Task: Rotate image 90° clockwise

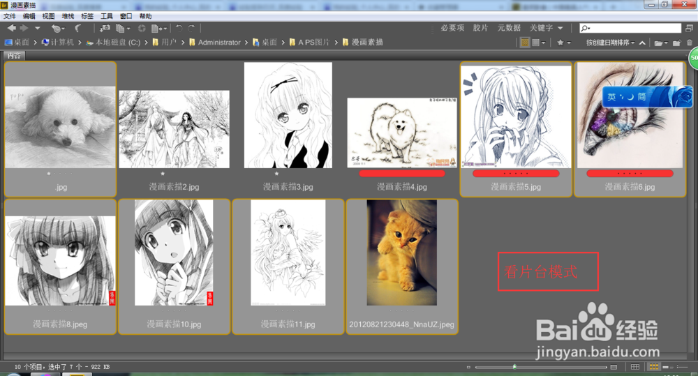Action: point(191,28)
